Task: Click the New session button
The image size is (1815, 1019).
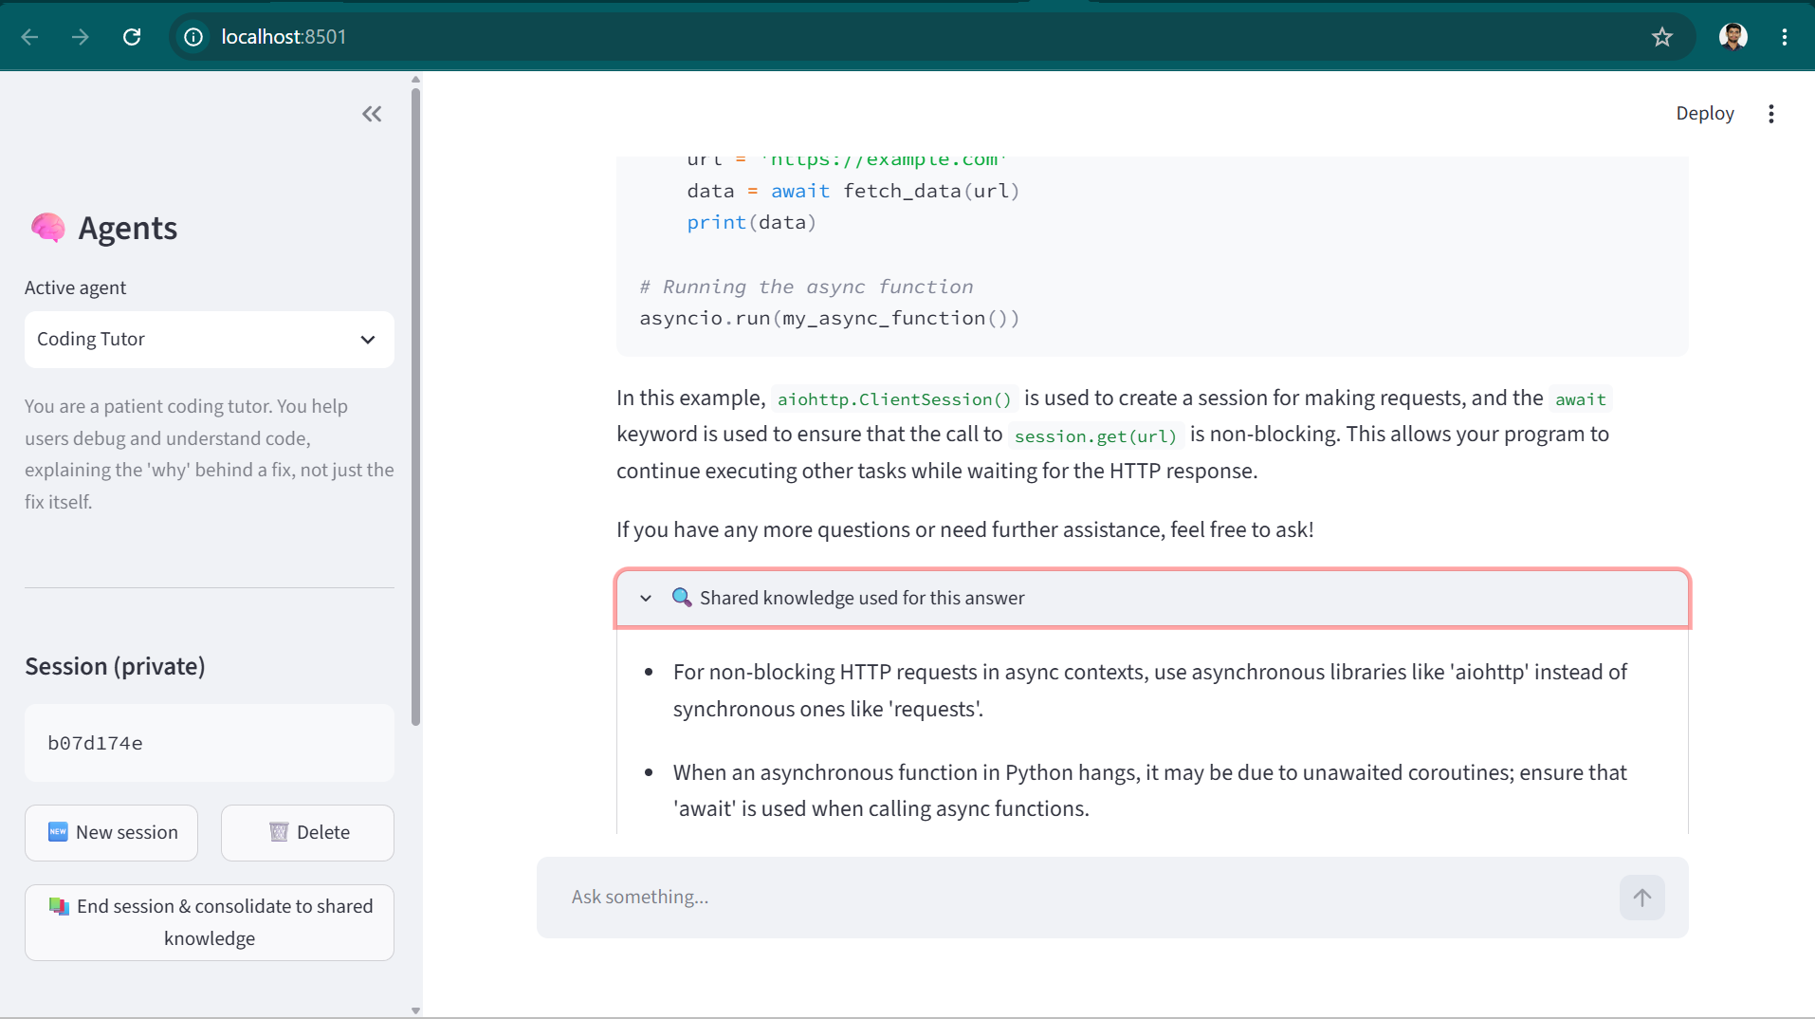Action: pyautogui.click(x=111, y=833)
